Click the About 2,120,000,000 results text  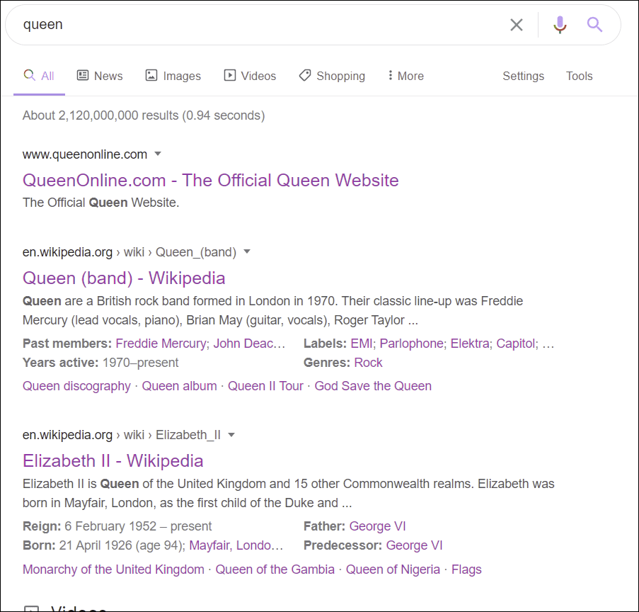point(144,115)
